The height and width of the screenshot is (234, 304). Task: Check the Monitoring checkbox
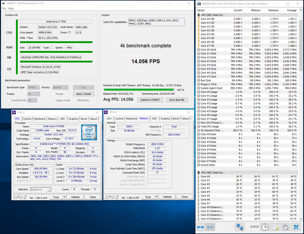[x=75, y=100]
